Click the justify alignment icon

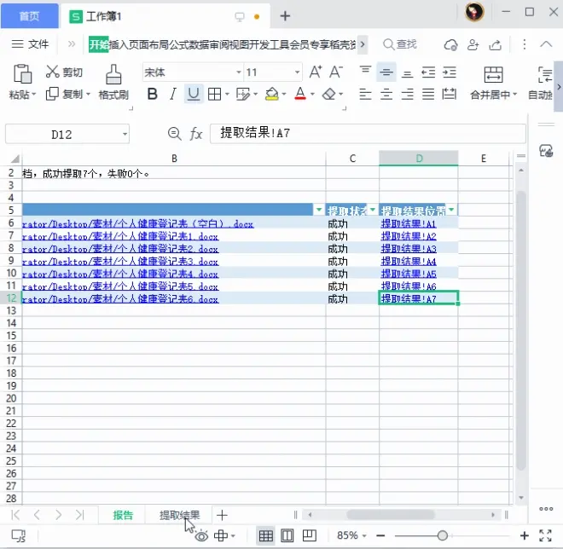click(x=428, y=95)
